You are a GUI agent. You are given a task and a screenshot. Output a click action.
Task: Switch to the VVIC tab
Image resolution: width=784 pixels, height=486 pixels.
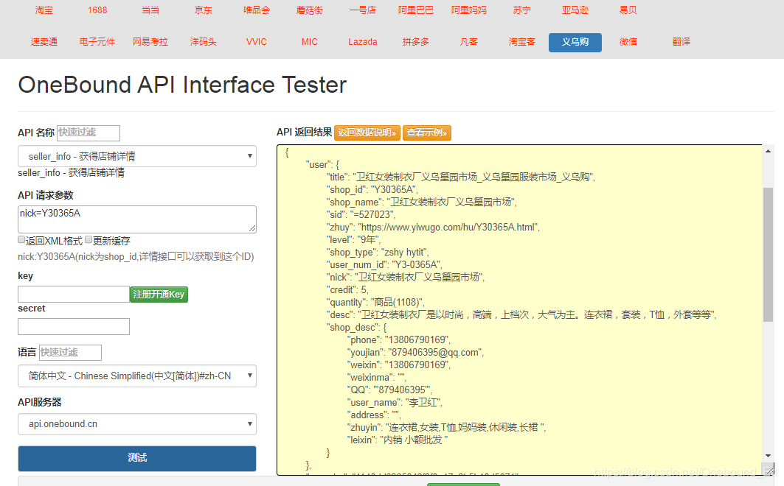coord(257,42)
